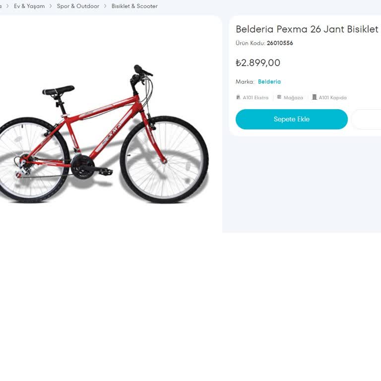Open Ev & Yaşam breadcrumb category
This screenshot has height=381, width=381.
pyautogui.click(x=29, y=6)
